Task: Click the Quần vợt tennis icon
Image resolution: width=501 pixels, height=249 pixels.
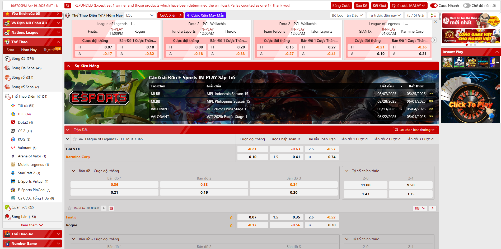Action: point(7,207)
